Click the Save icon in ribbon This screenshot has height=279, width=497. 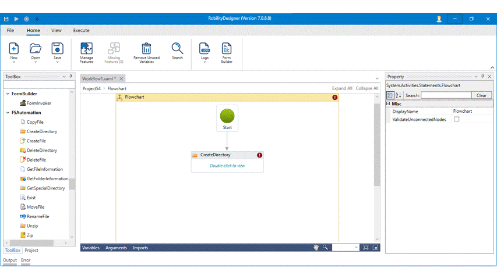[57, 49]
